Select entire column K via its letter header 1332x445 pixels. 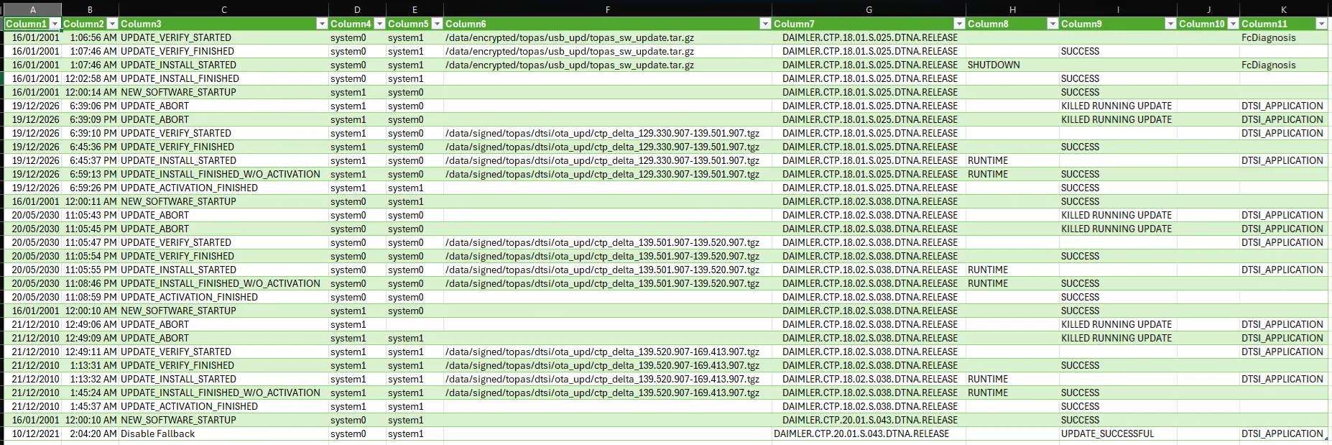tap(1284, 10)
